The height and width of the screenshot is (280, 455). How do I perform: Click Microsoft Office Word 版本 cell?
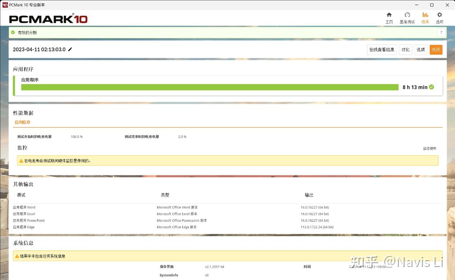point(177,207)
